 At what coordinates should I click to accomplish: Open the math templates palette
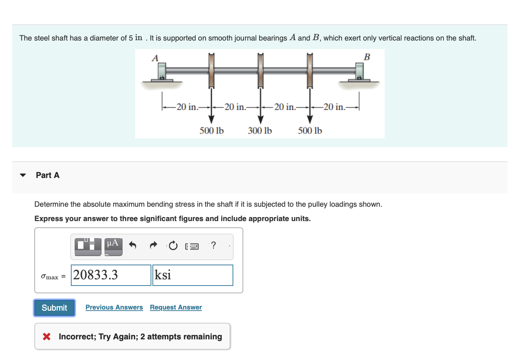[88, 246]
